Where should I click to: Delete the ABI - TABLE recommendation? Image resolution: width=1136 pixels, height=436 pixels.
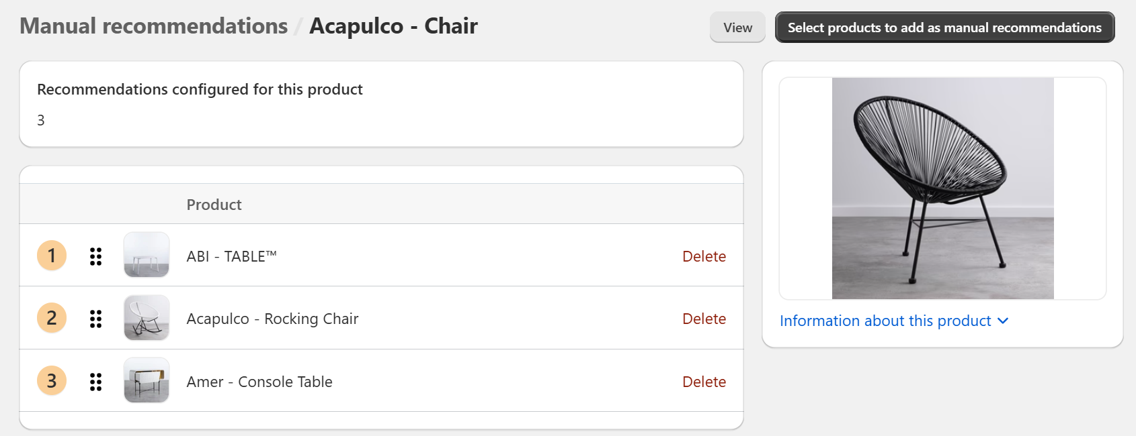click(x=704, y=256)
